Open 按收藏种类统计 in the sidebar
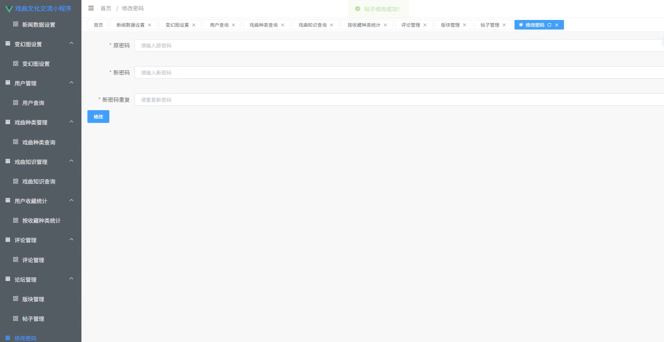The width and height of the screenshot is (664, 342). (x=41, y=220)
